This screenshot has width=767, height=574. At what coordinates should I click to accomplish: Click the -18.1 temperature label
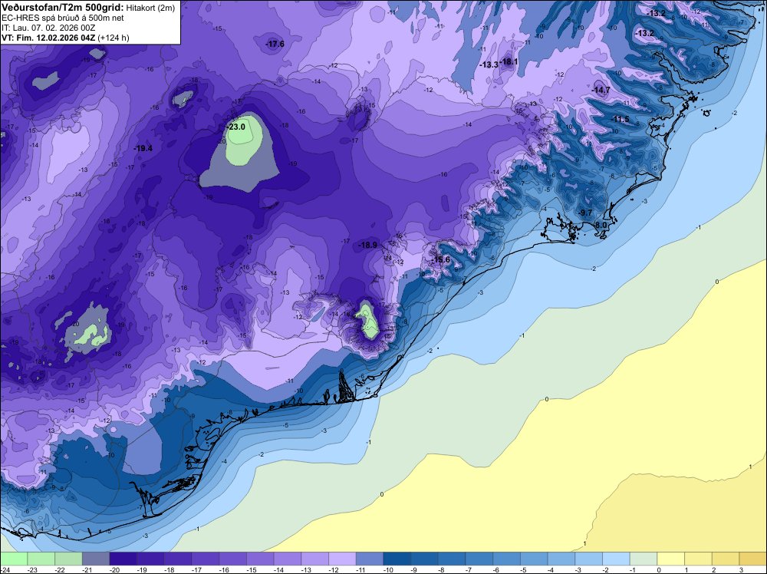pos(509,61)
